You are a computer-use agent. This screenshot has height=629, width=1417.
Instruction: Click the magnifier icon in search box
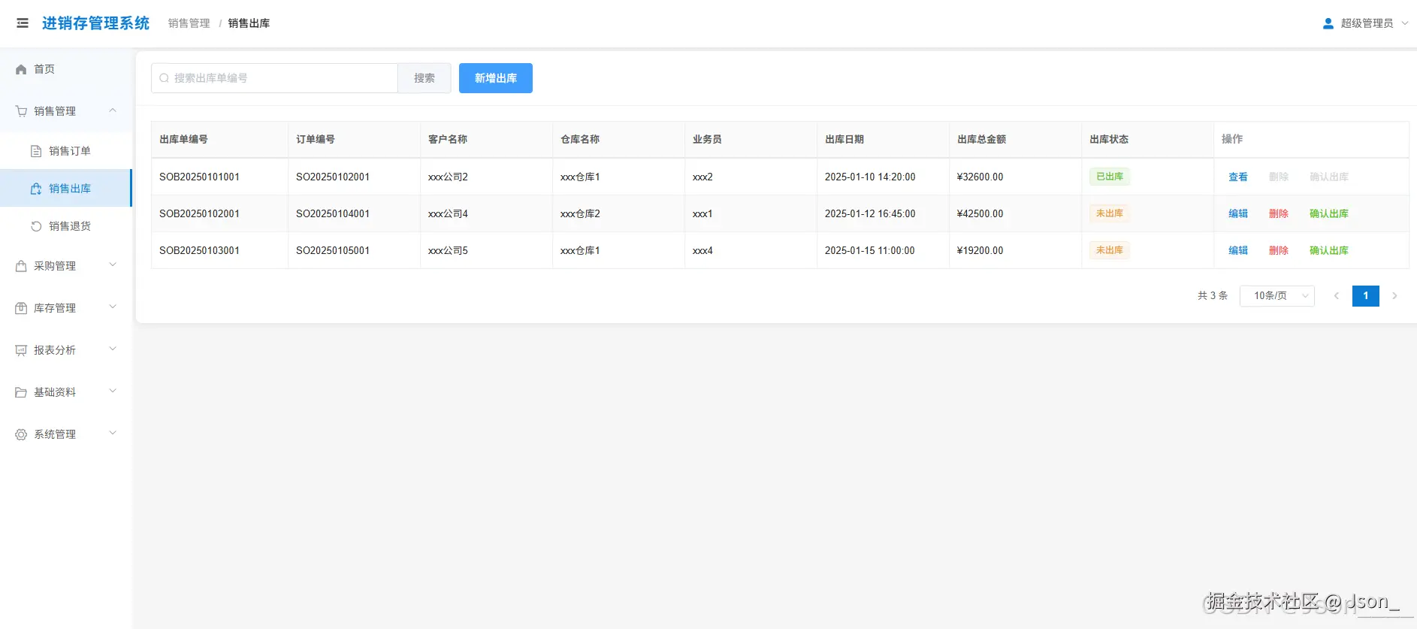click(164, 78)
